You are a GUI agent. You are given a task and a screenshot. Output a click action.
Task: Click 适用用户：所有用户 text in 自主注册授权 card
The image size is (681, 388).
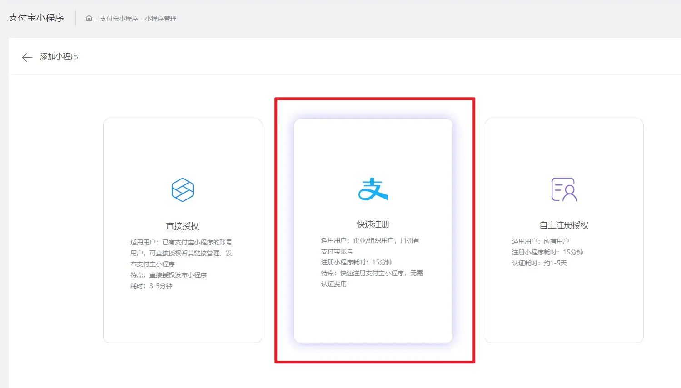pos(540,241)
